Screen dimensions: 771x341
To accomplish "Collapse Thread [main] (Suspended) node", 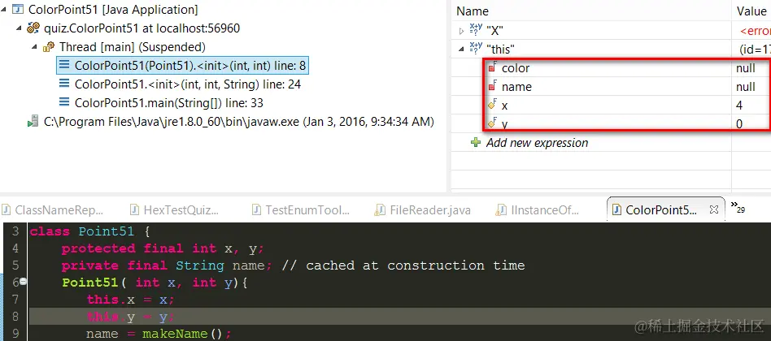I will 34,47.
